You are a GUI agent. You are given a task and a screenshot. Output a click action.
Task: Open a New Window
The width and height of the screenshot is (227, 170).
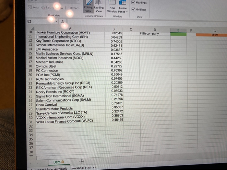point(112,7)
